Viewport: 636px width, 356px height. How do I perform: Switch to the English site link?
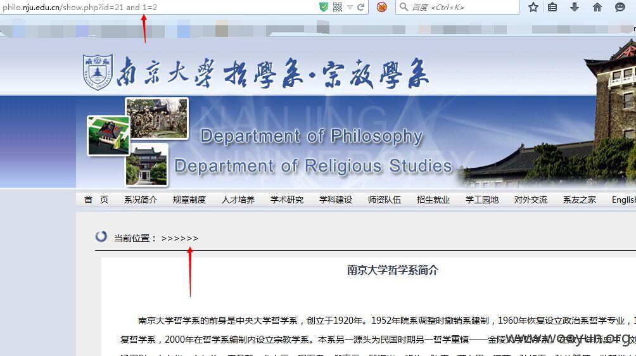point(624,200)
